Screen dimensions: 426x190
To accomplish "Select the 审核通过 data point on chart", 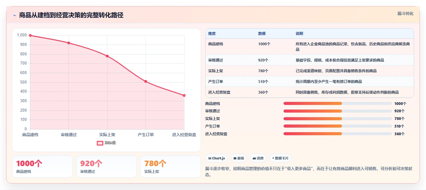I will point(69,43).
